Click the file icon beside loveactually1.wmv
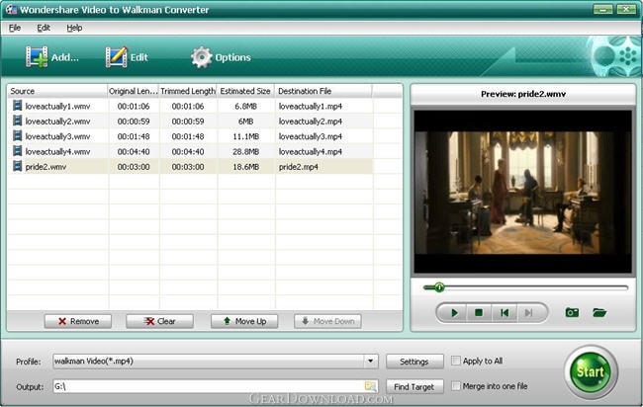The height and width of the screenshot is (407, 643). [17, 106]
